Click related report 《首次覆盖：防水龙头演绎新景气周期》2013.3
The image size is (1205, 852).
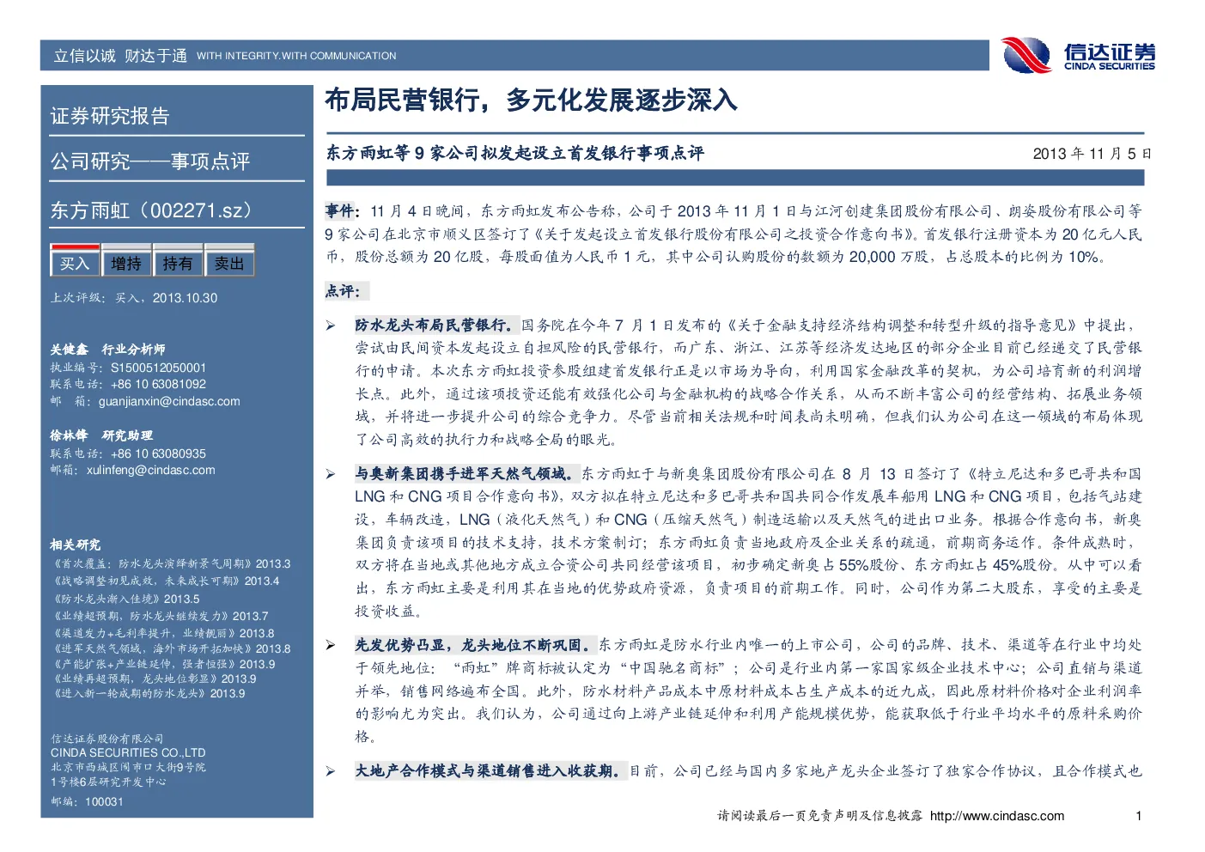(x=172, y=563)
